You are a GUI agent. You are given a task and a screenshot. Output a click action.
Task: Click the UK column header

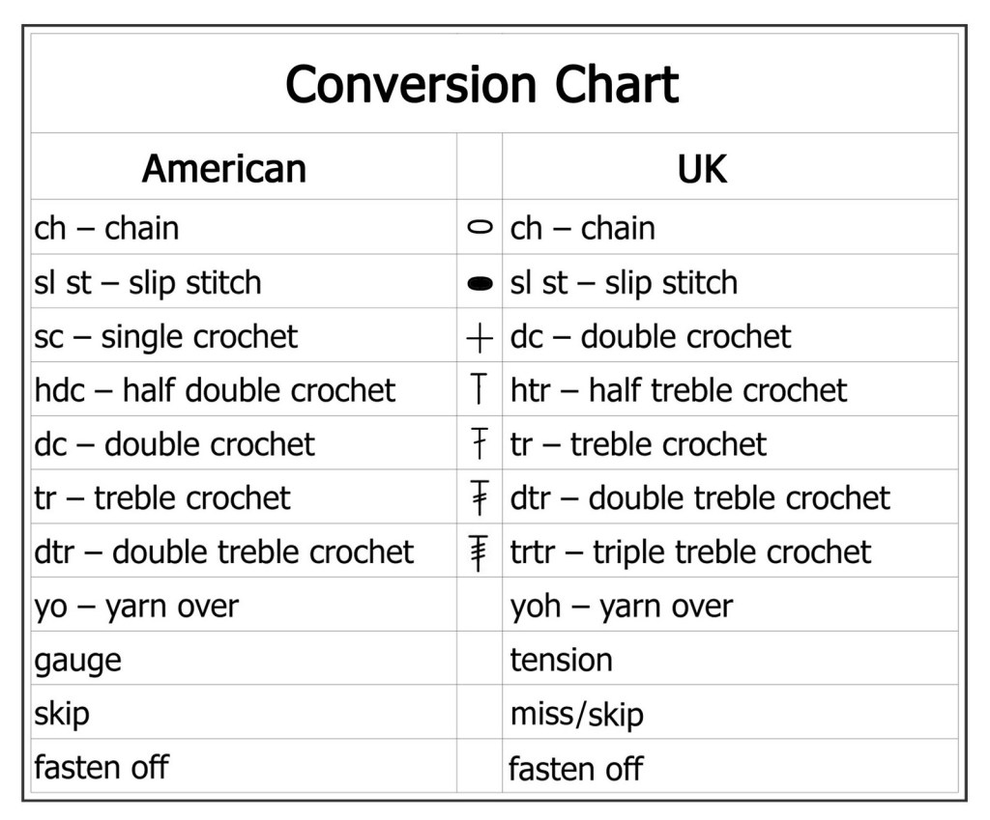click(x=702, y=169)
